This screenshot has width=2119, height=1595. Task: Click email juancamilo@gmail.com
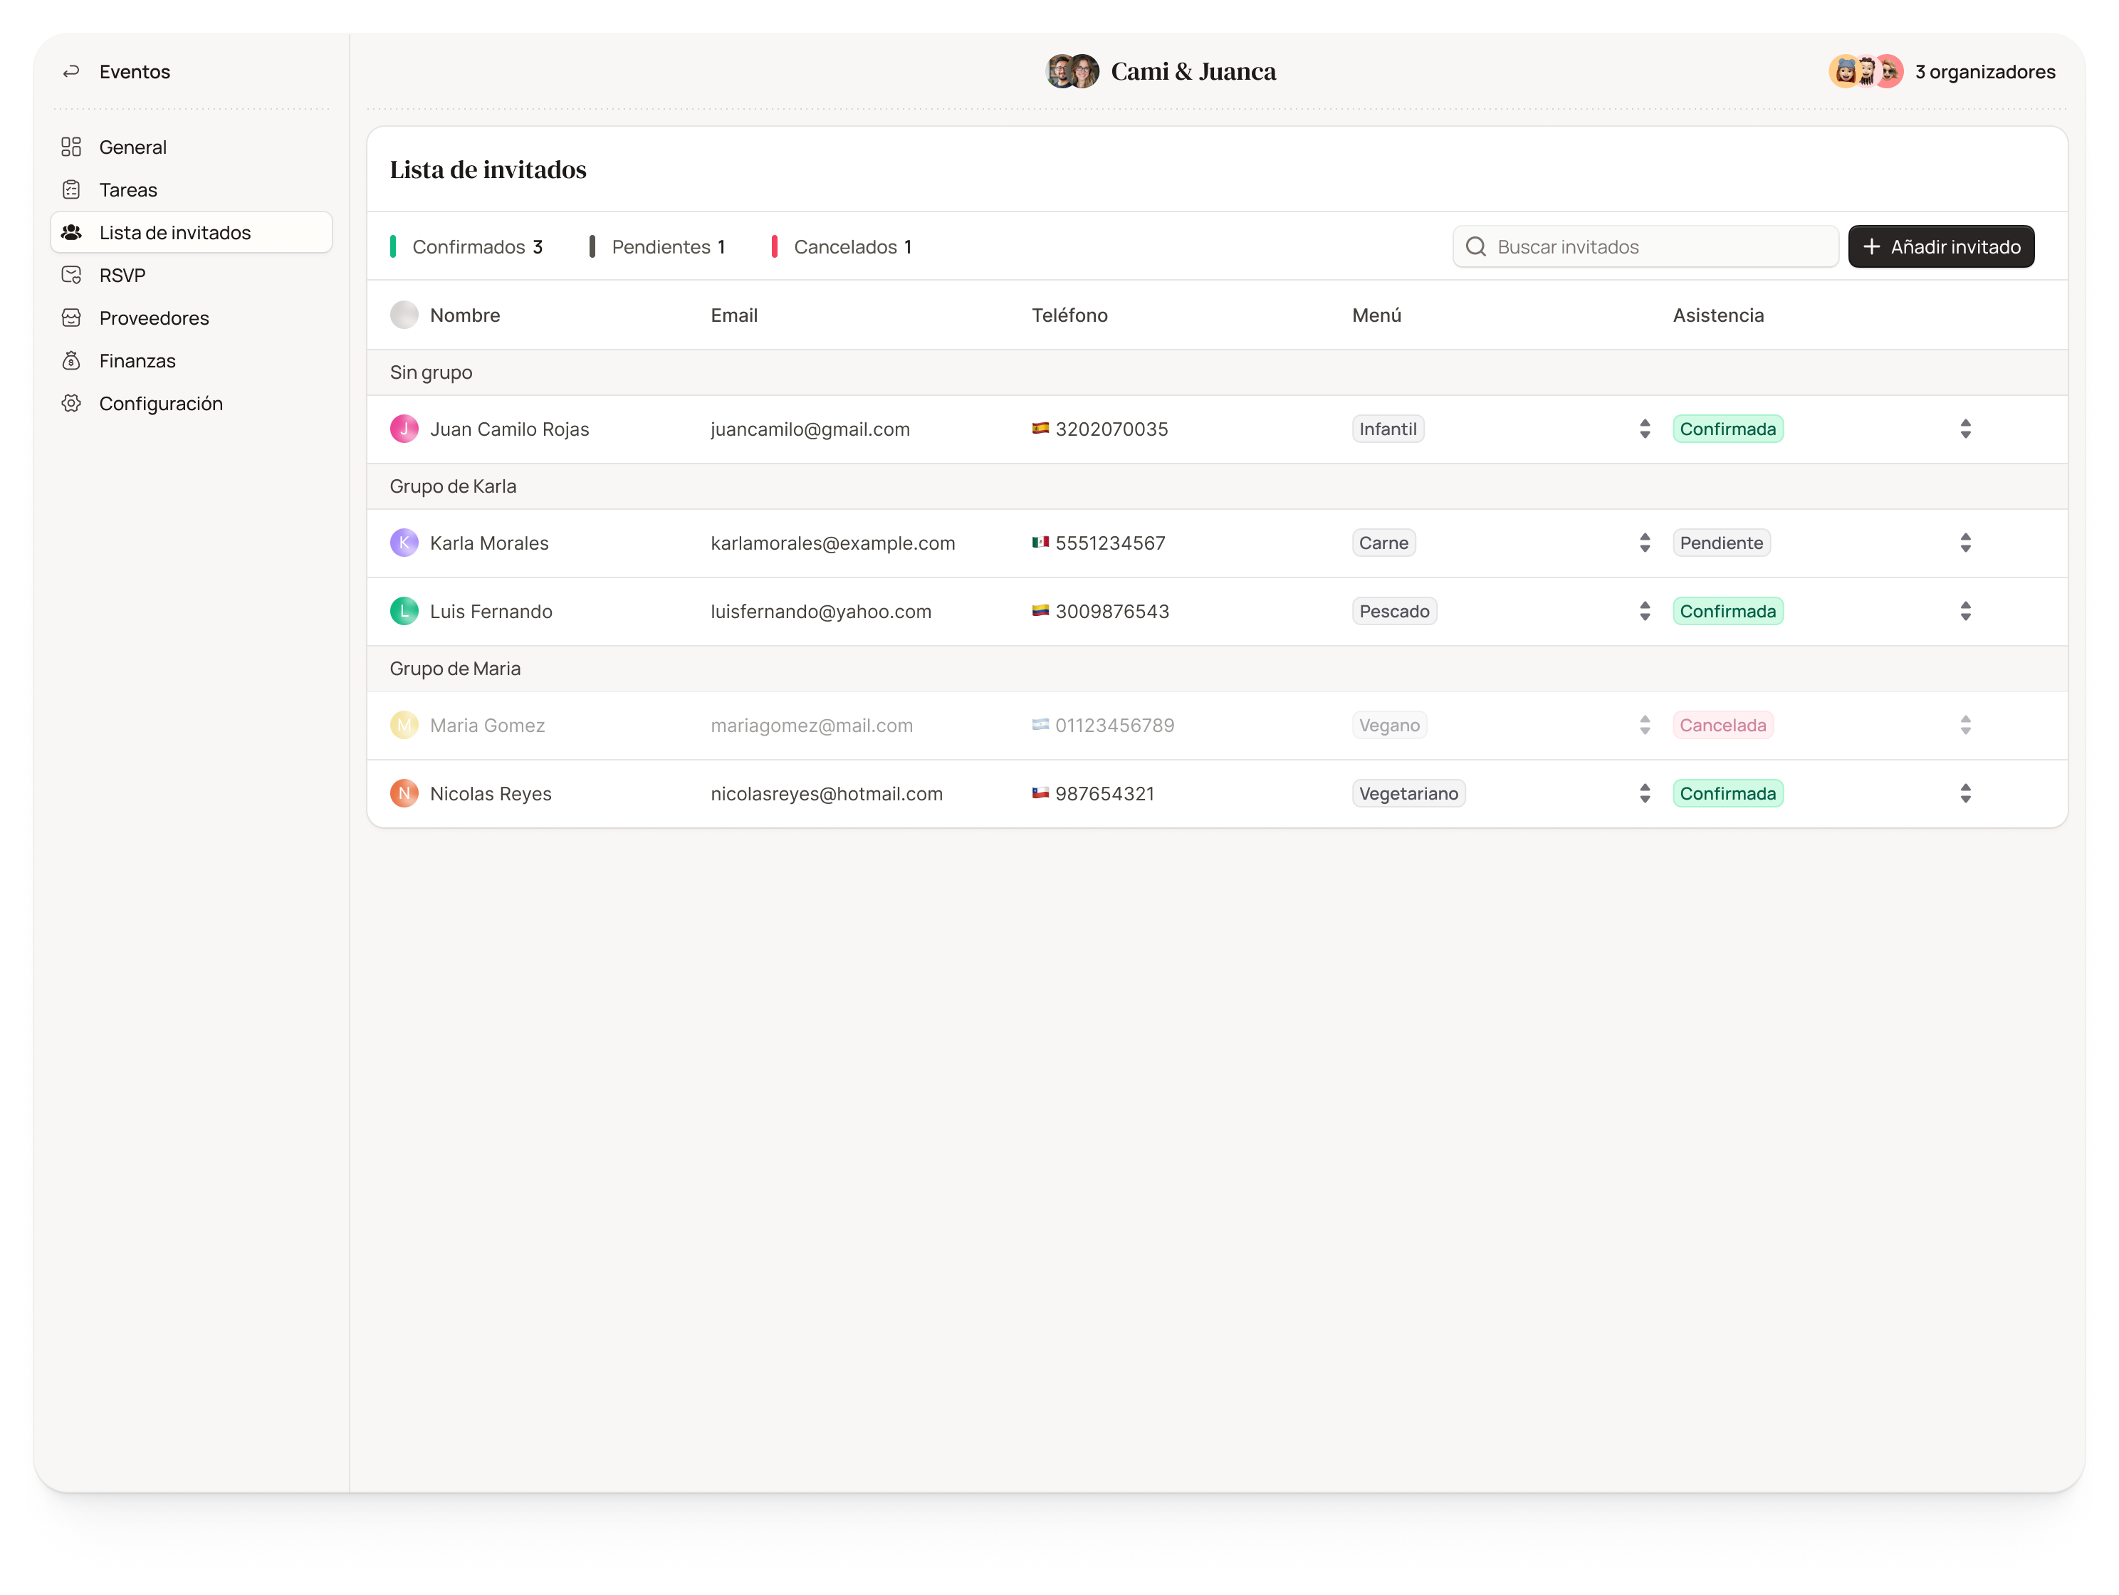click(x=810, y=428)
